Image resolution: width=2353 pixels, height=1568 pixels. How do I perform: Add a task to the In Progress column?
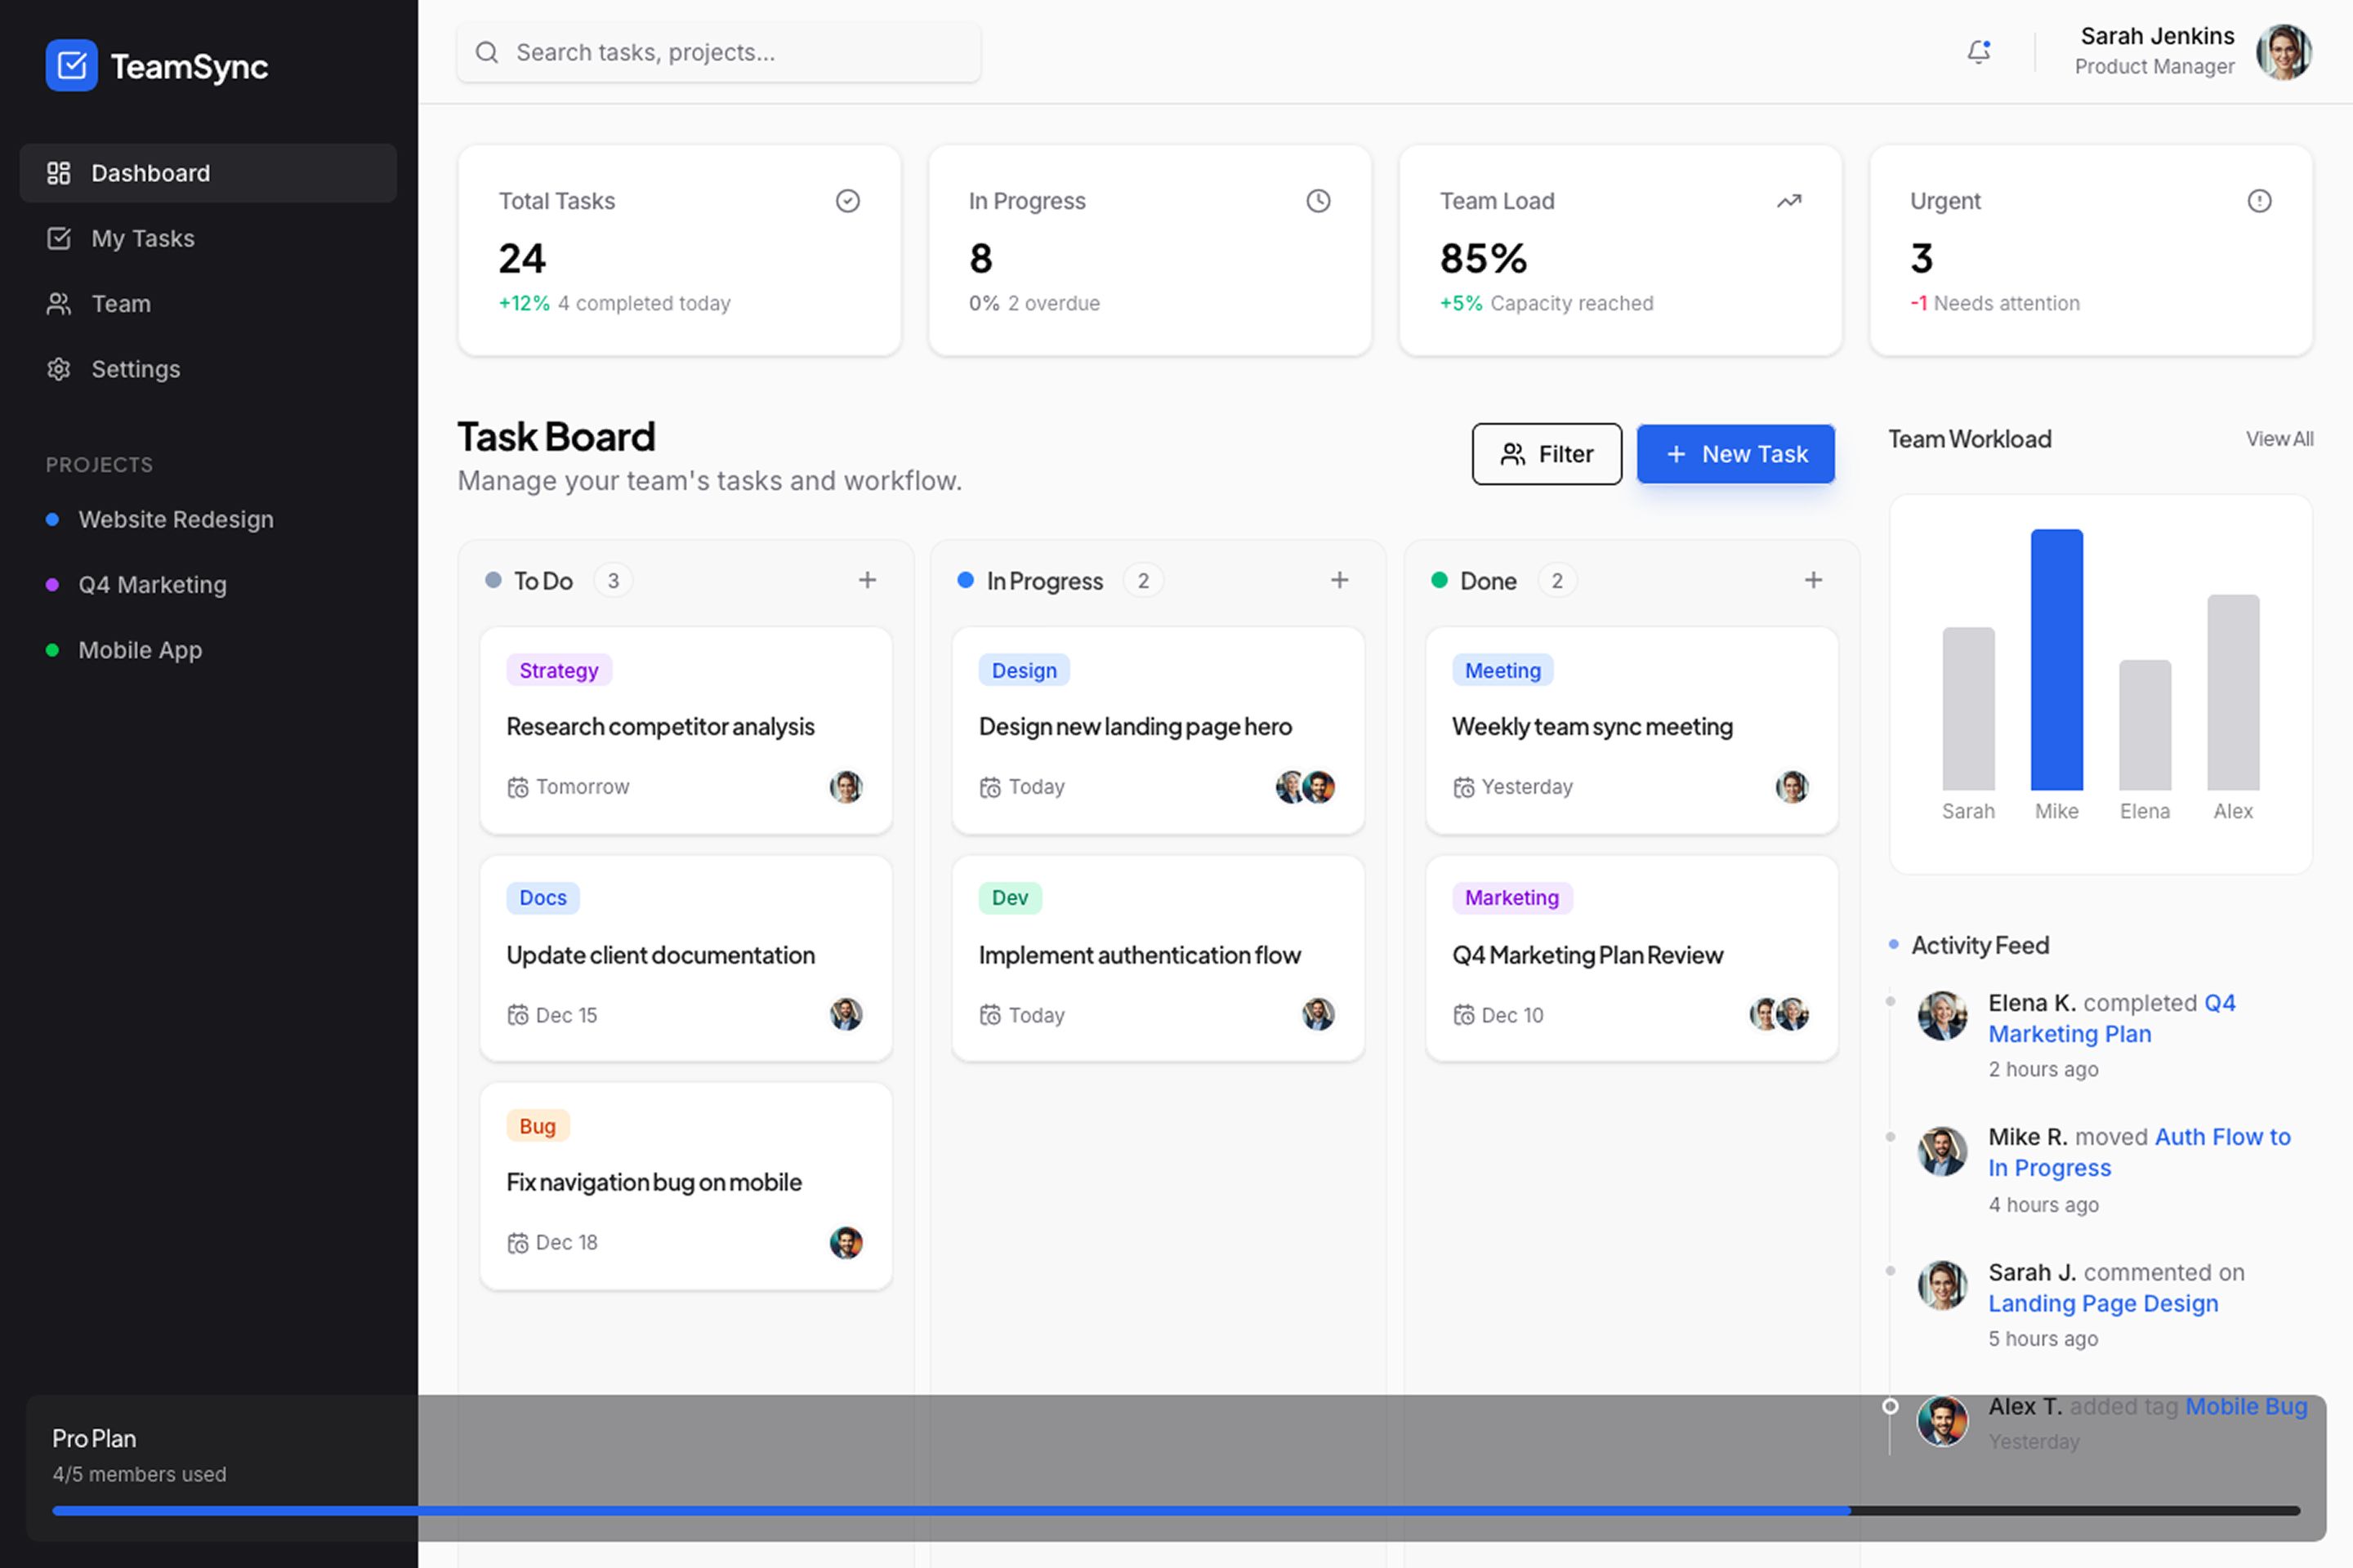pos(1340,580)
